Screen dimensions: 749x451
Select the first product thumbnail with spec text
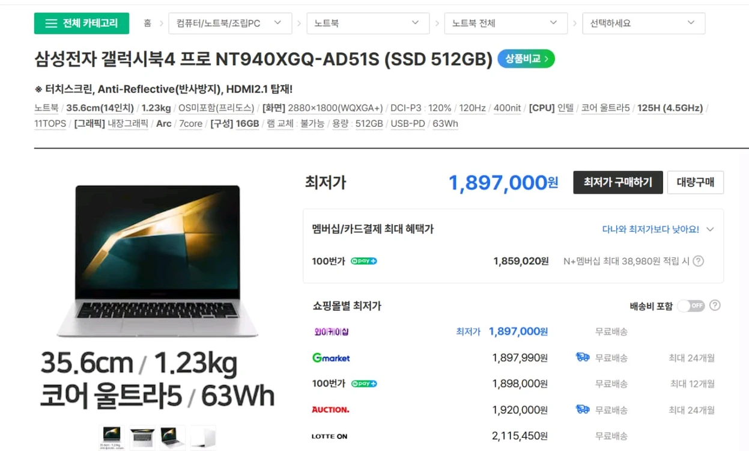(x=112, y=437)
